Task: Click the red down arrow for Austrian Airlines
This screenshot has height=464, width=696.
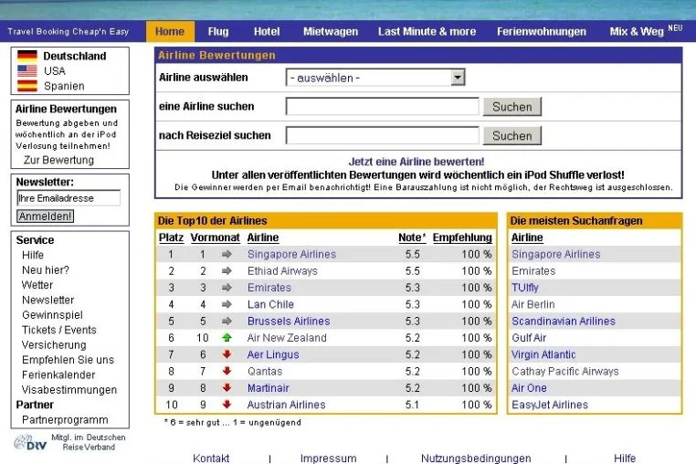Action: [x=227, y=405]
